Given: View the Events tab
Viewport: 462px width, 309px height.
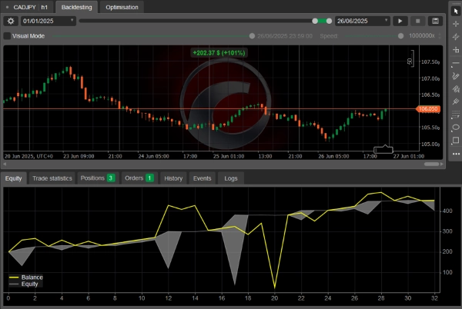Looking at the screenshot, I should pyautogui.click(x=202, y=178).
